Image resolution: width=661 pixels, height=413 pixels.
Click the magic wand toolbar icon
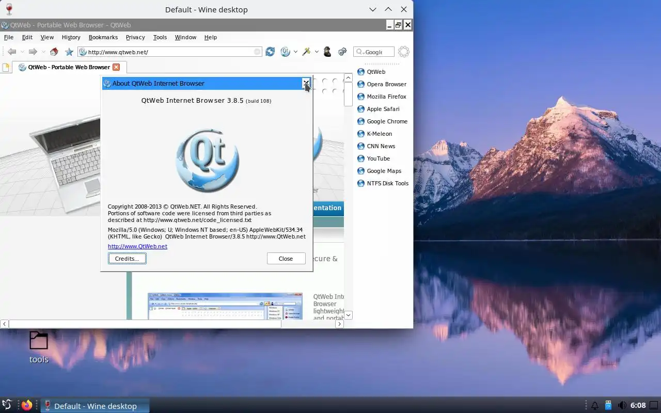[x=306, y=52]
